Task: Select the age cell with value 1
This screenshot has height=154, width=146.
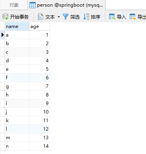Action: tap(40, 35)
